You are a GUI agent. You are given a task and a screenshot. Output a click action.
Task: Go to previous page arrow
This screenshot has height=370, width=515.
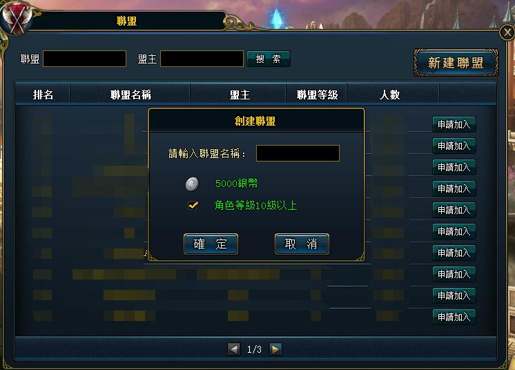tap(234, 349)
